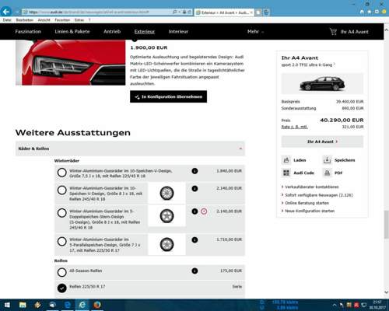Click the black A4 Avant car image
389x311 pixels.
[x=322, y=83]
